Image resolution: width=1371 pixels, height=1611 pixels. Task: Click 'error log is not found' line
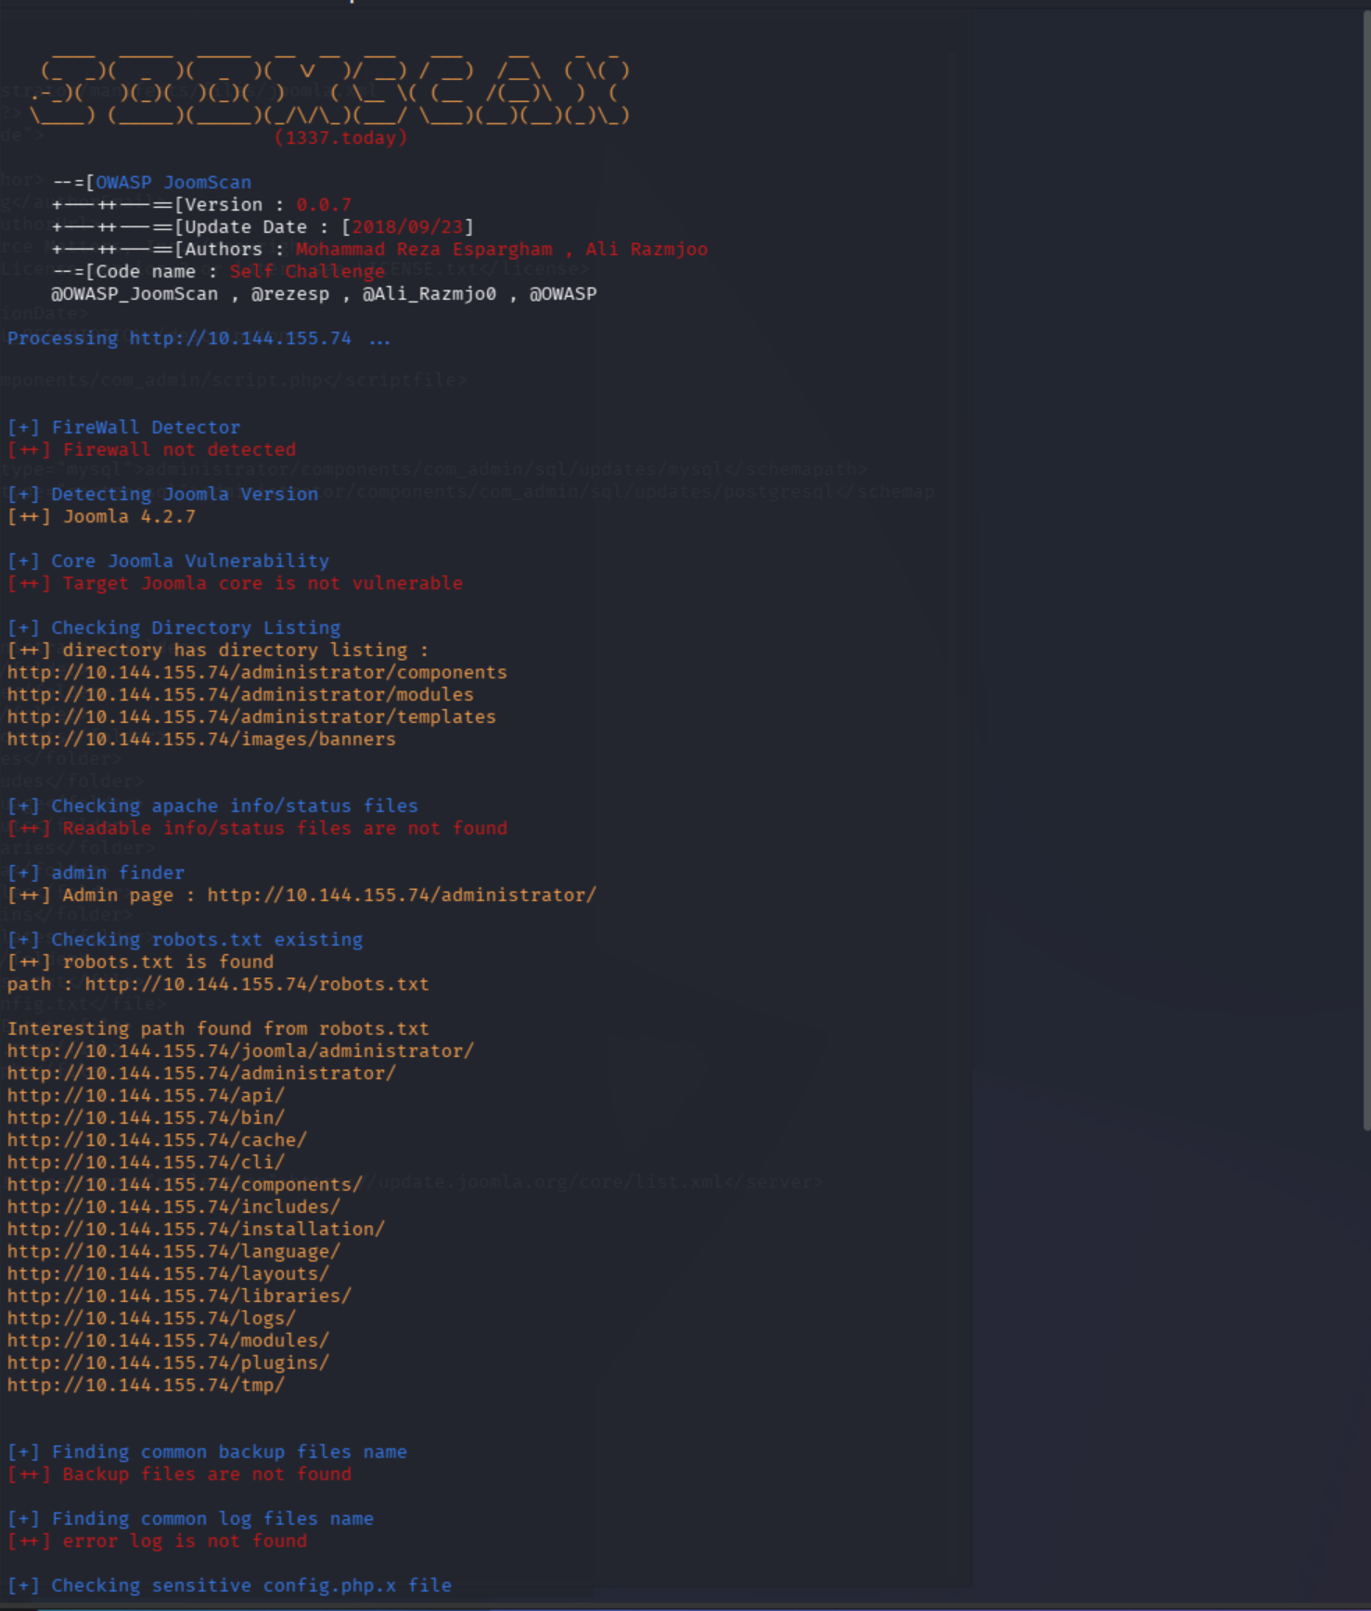click(x=157, y=1540)
